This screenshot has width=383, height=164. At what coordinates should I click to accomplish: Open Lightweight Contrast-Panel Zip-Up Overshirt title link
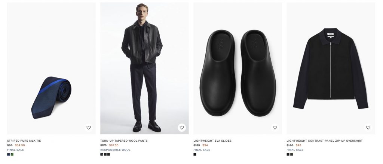324,141
